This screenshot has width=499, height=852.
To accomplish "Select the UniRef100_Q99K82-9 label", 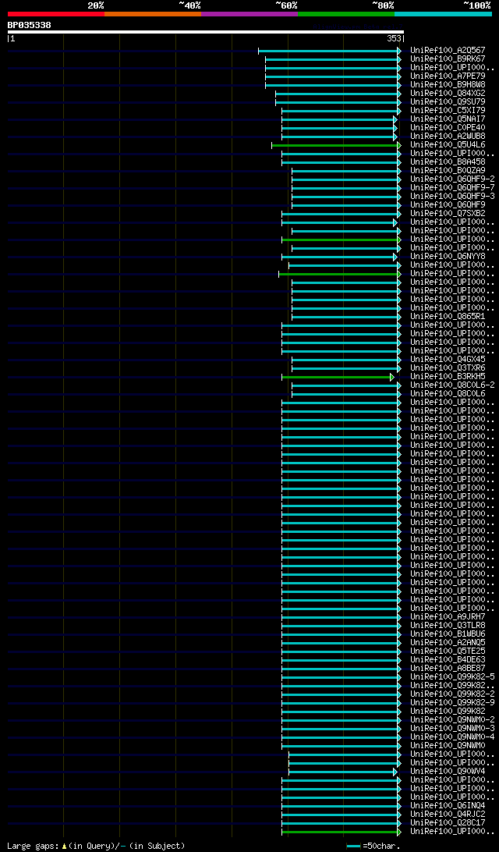I will pyautogui.click(x=452, y=703).
